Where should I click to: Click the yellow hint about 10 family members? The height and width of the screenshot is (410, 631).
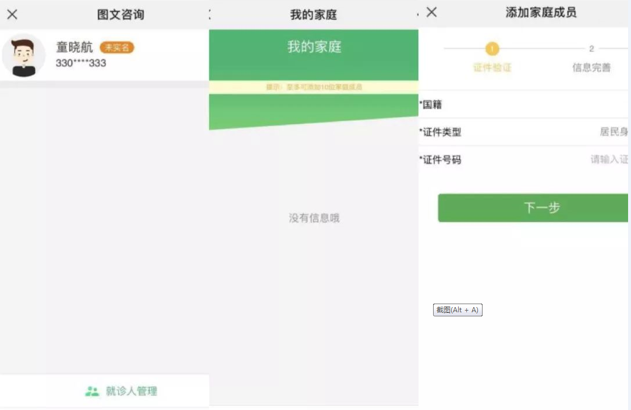click(314, 87)
